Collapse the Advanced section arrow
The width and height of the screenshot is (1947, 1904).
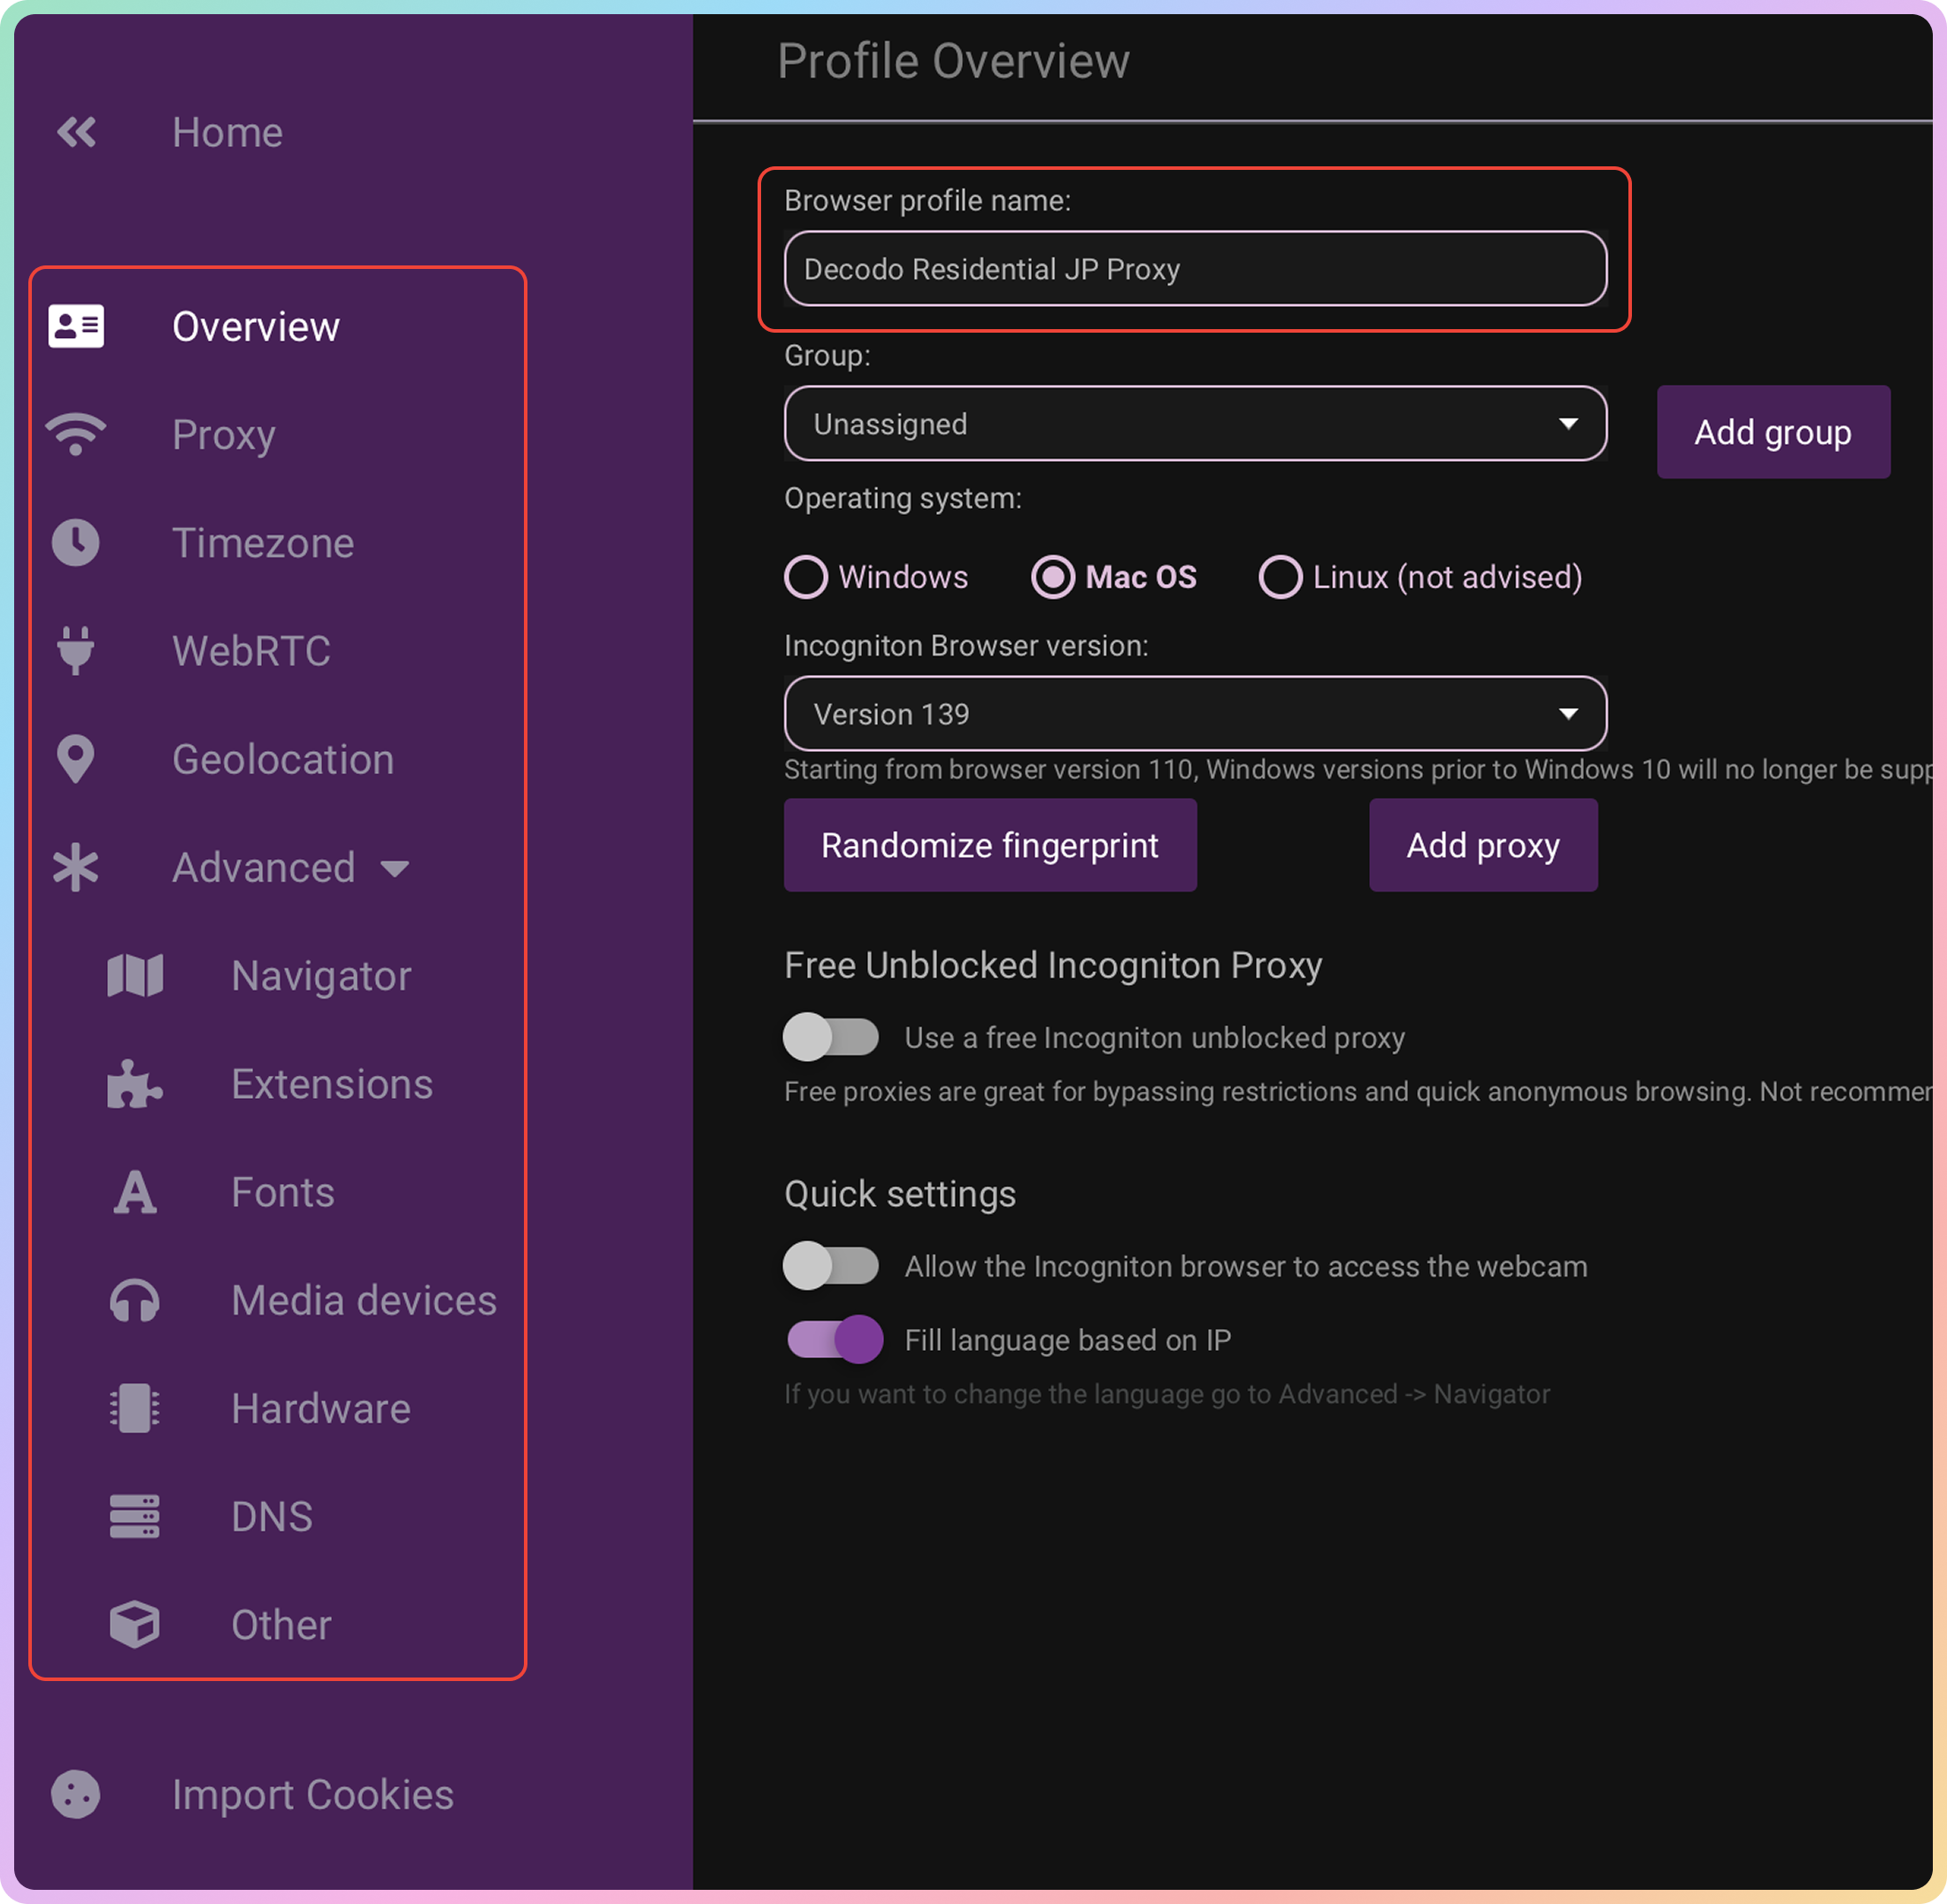pyautogui.click(x=396, y=868)
